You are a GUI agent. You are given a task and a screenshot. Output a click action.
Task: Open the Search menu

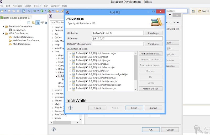28,6
